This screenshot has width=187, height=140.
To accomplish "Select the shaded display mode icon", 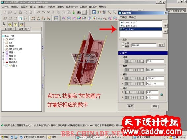I will tap(20, 18).
